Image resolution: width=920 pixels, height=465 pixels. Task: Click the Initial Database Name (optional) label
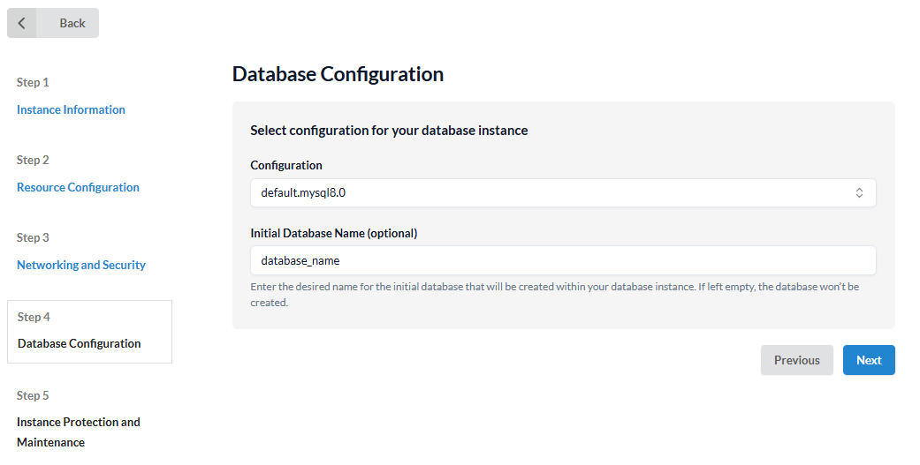pos(333,234)
